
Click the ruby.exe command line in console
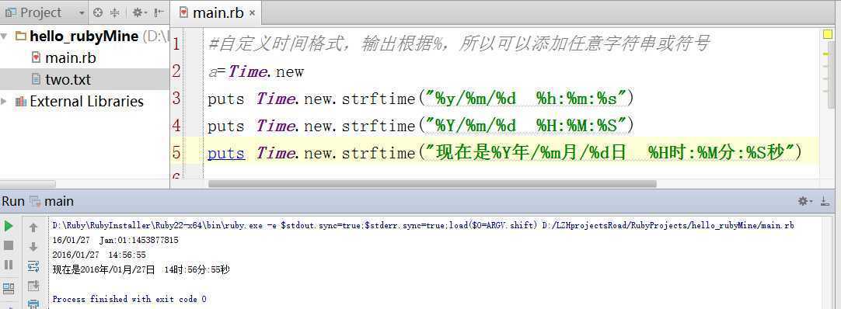(x=423, y=225)
